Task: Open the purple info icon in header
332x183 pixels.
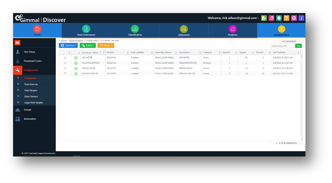Action: tap(301, 18)
